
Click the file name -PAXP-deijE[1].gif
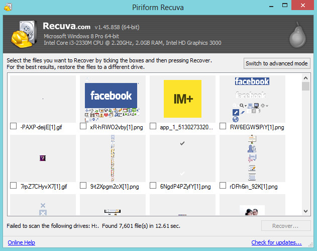coord(41,127)
